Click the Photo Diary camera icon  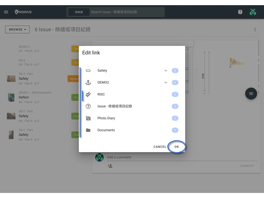coord(88,118)
